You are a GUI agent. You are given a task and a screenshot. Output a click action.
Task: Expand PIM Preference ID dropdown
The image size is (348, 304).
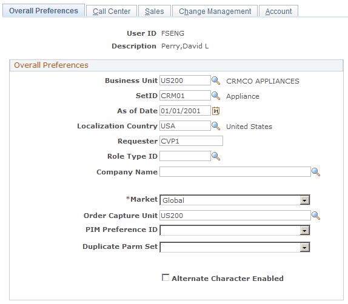click(304, 230)
